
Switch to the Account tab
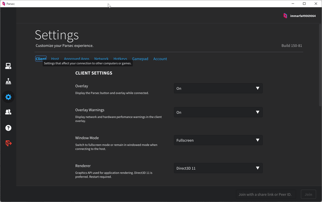(x=160, y=59)
